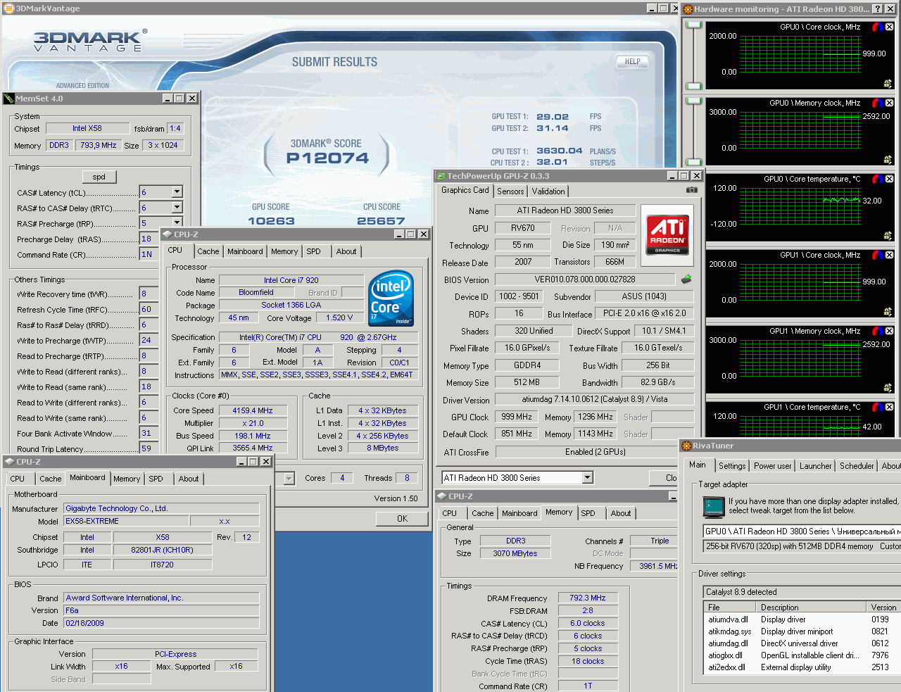Close the GPU0 Core temperature graph

(889, 179)
